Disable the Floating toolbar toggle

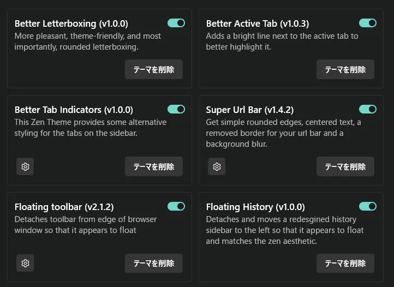(x=176, y=206)
